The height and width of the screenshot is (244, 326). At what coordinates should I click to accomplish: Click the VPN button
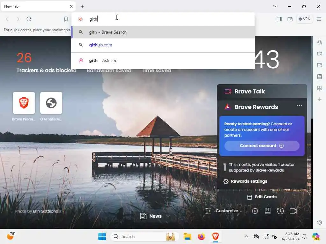pyautogui.click(x=305, y=19)
